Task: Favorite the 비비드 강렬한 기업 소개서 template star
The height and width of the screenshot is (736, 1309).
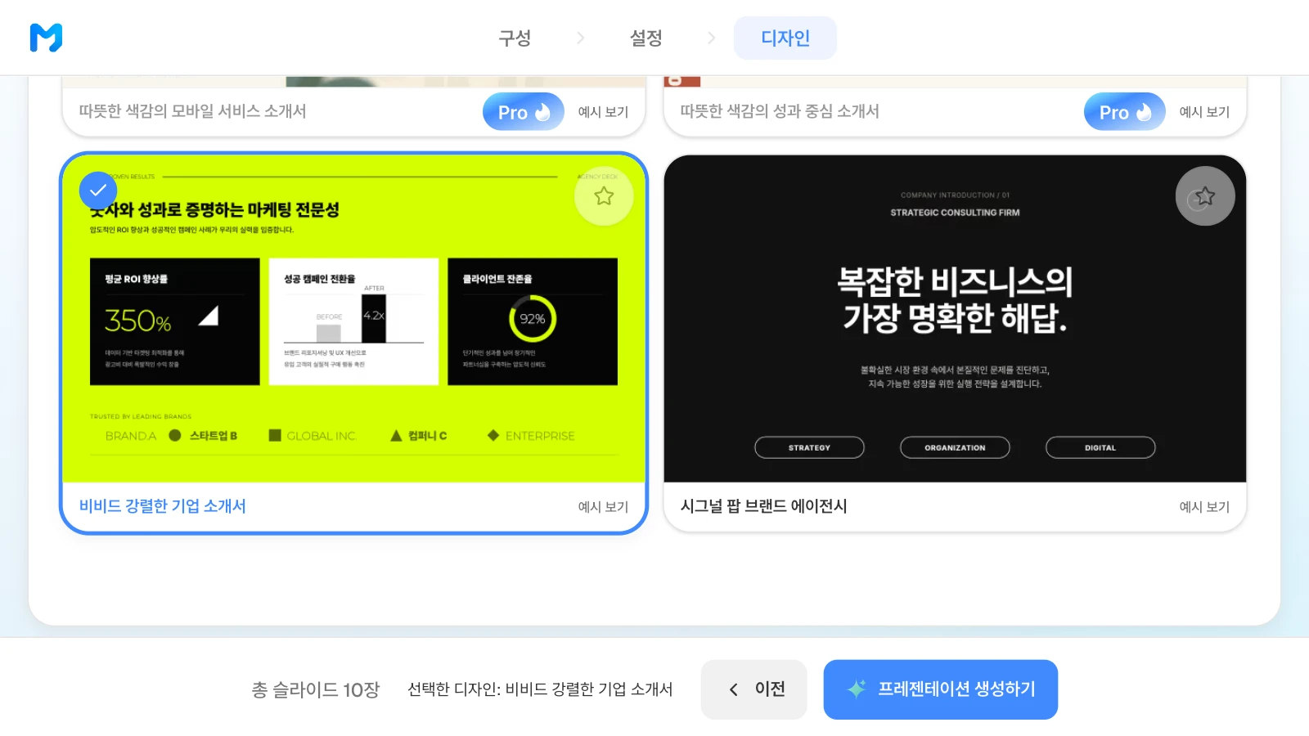Action: point(604,196)
